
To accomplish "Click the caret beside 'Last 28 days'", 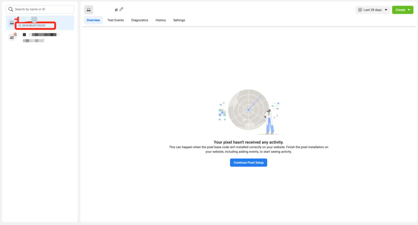I will pos(386,10).
